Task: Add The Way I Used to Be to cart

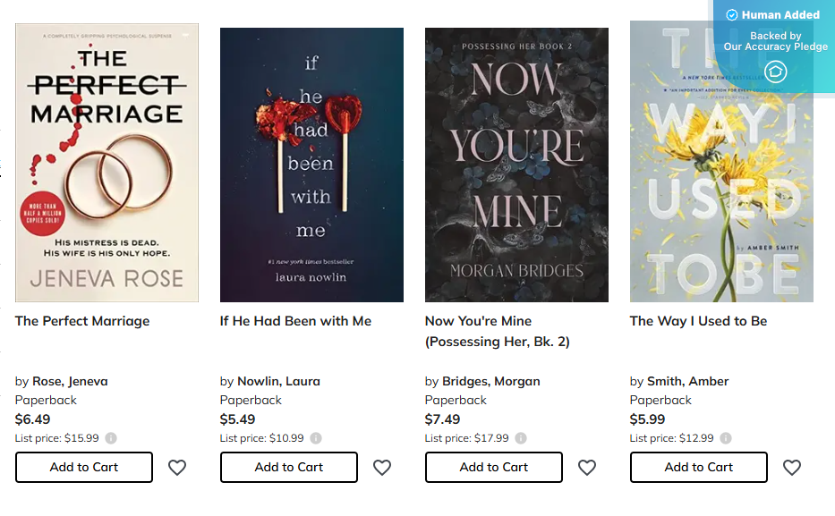Action: pyautogui.click(x=698, y=467)
